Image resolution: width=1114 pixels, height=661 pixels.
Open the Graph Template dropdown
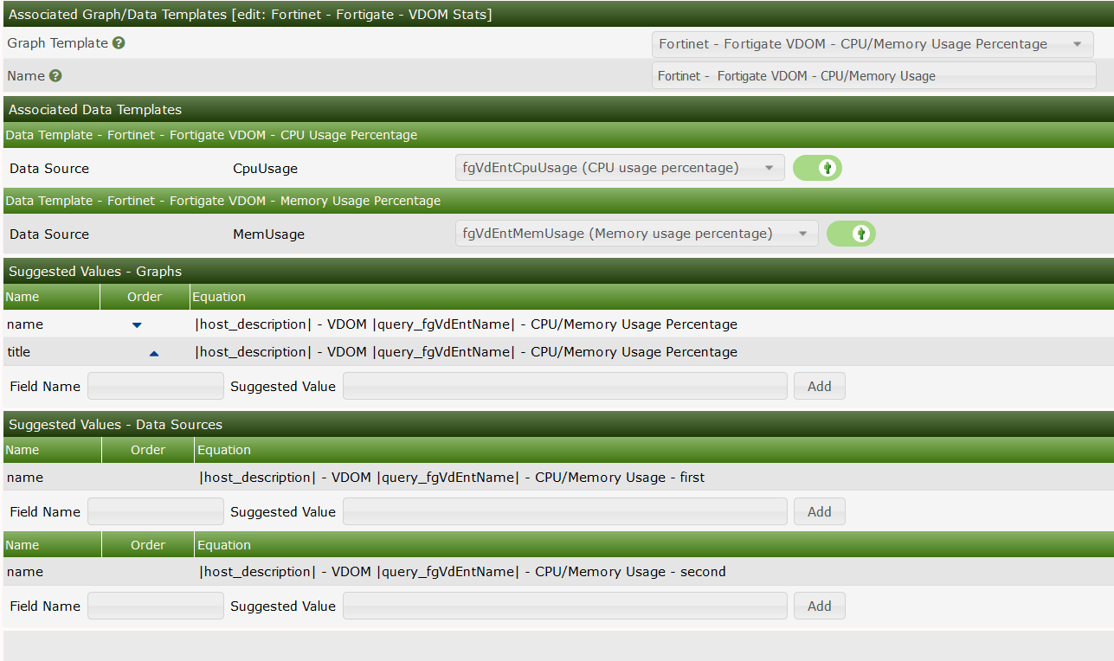[x=873, y=44]
